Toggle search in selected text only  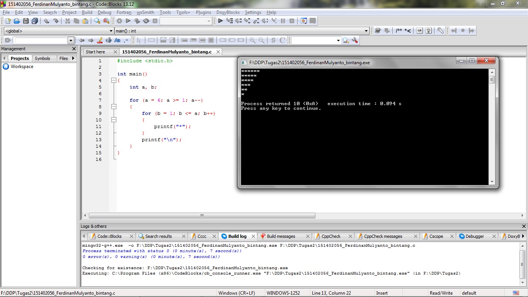[x=109, y=40]
